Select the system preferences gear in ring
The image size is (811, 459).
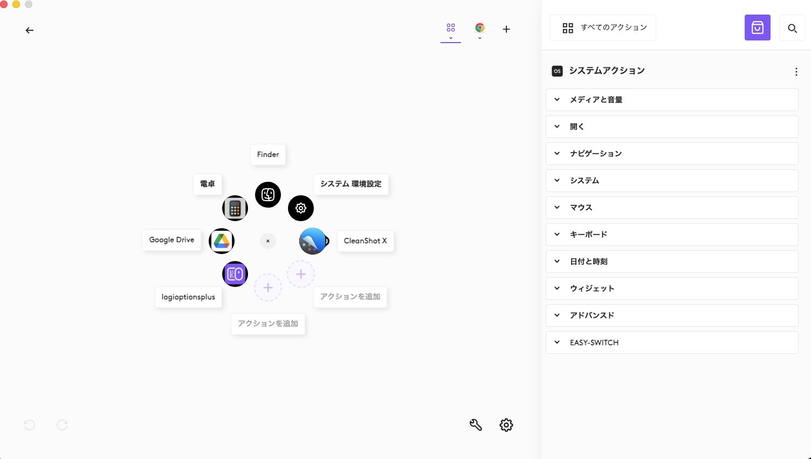point(301,208)
